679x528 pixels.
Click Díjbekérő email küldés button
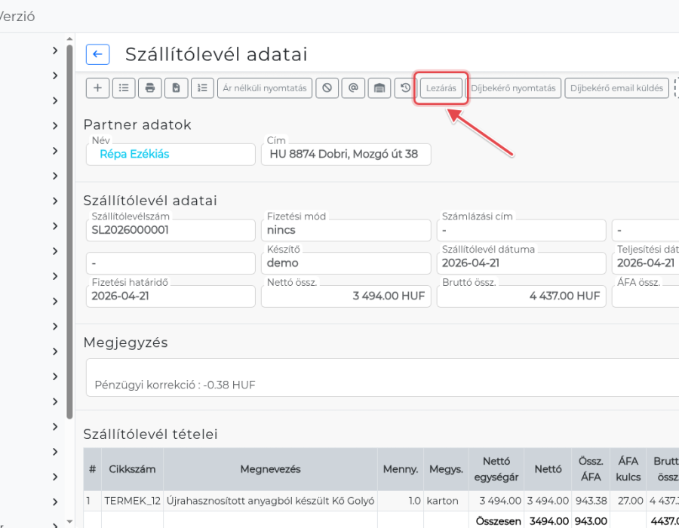(x=616, y=88)
